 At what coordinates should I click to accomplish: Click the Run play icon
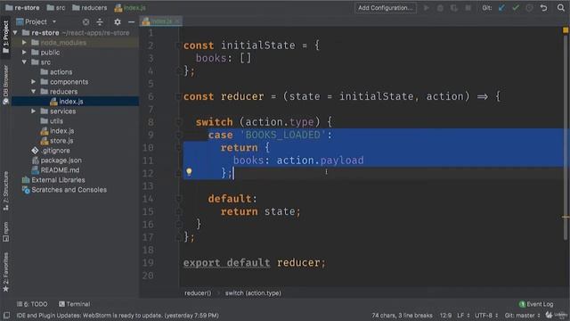pyautogui.click(x=426, y=8)
